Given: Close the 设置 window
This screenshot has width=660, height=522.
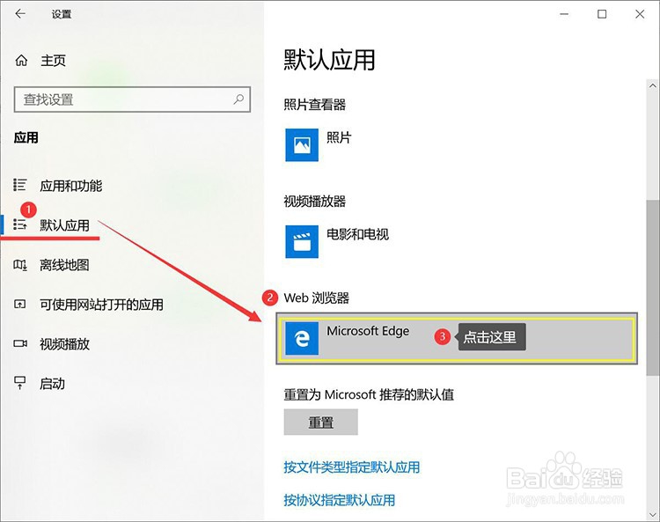Looking at the screenshot, I should [640, 14].
